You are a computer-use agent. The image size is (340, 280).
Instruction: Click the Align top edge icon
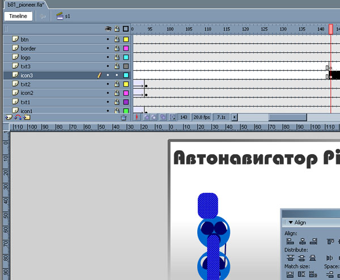[x=330, y=241]
